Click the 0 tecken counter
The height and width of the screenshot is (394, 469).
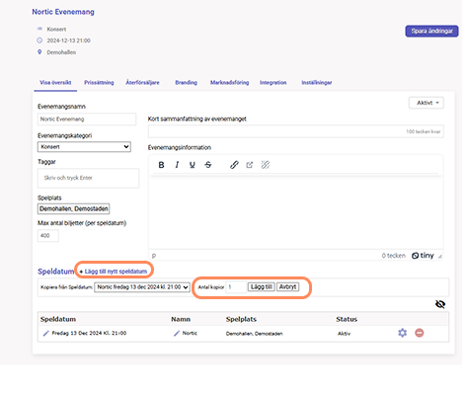(x=394, y=256)
